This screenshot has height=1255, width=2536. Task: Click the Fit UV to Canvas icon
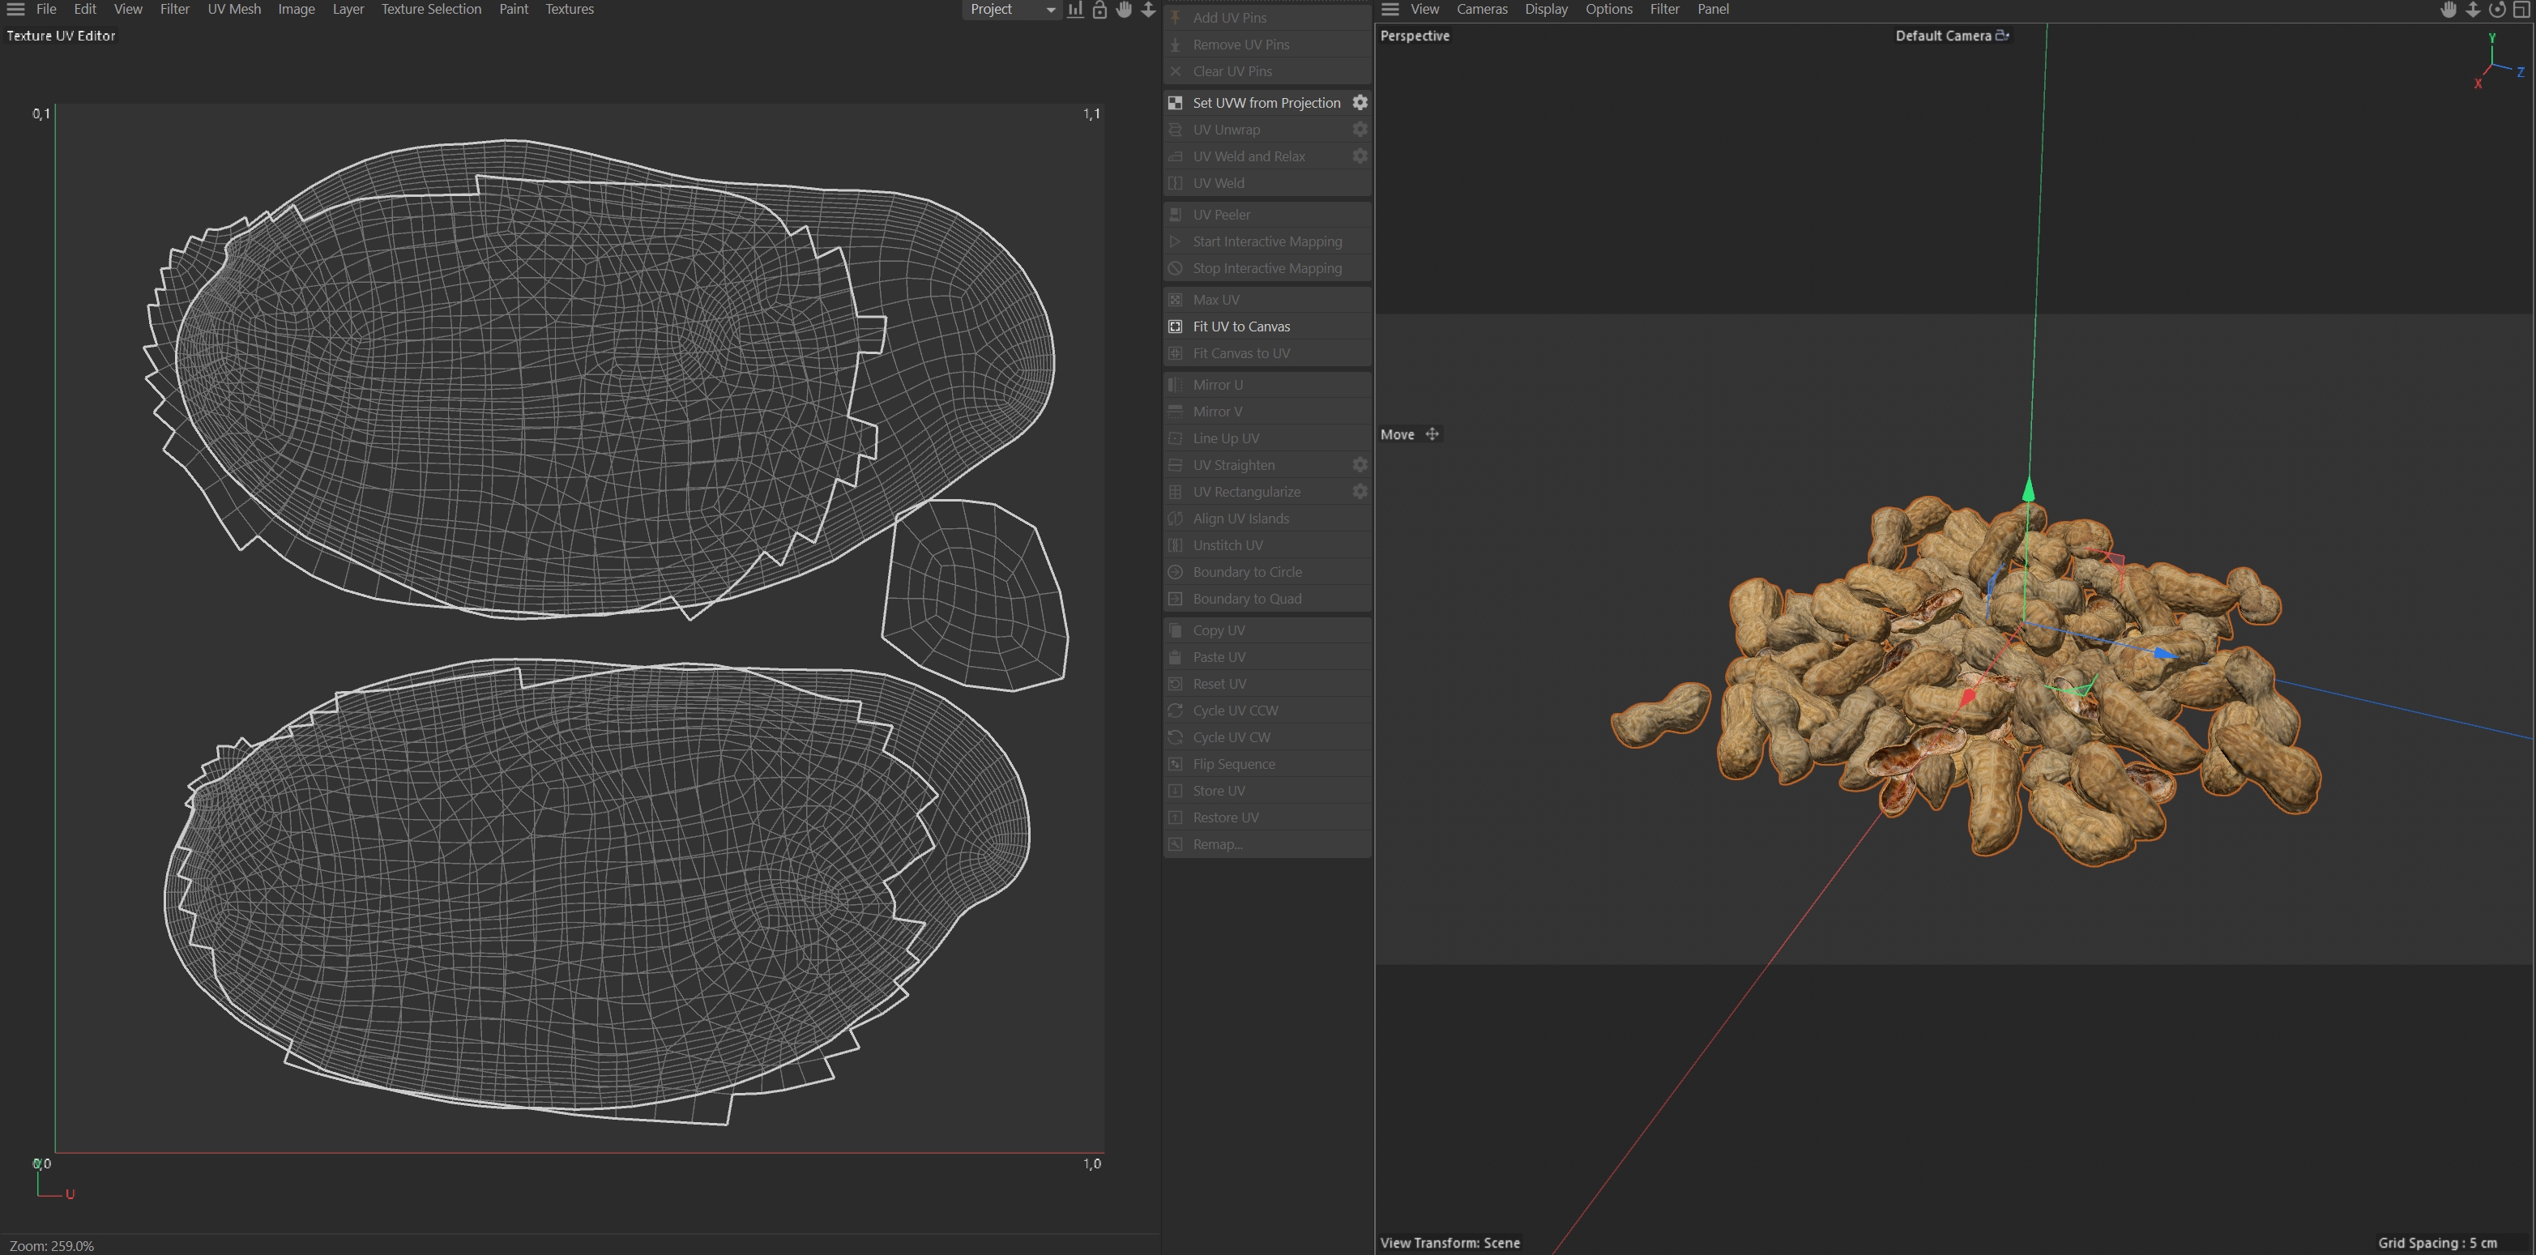pos(1176,327)
